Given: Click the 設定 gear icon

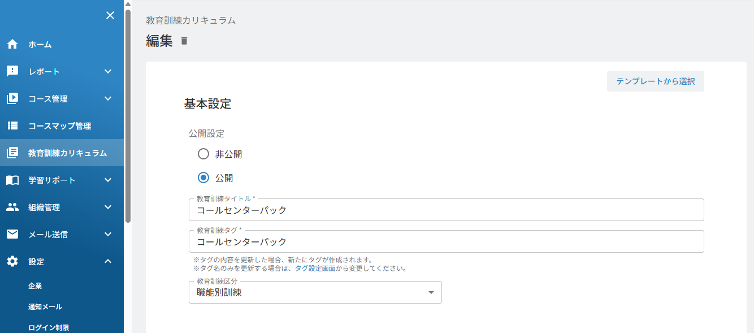Looking at the screenshot, I should (12, 261).
